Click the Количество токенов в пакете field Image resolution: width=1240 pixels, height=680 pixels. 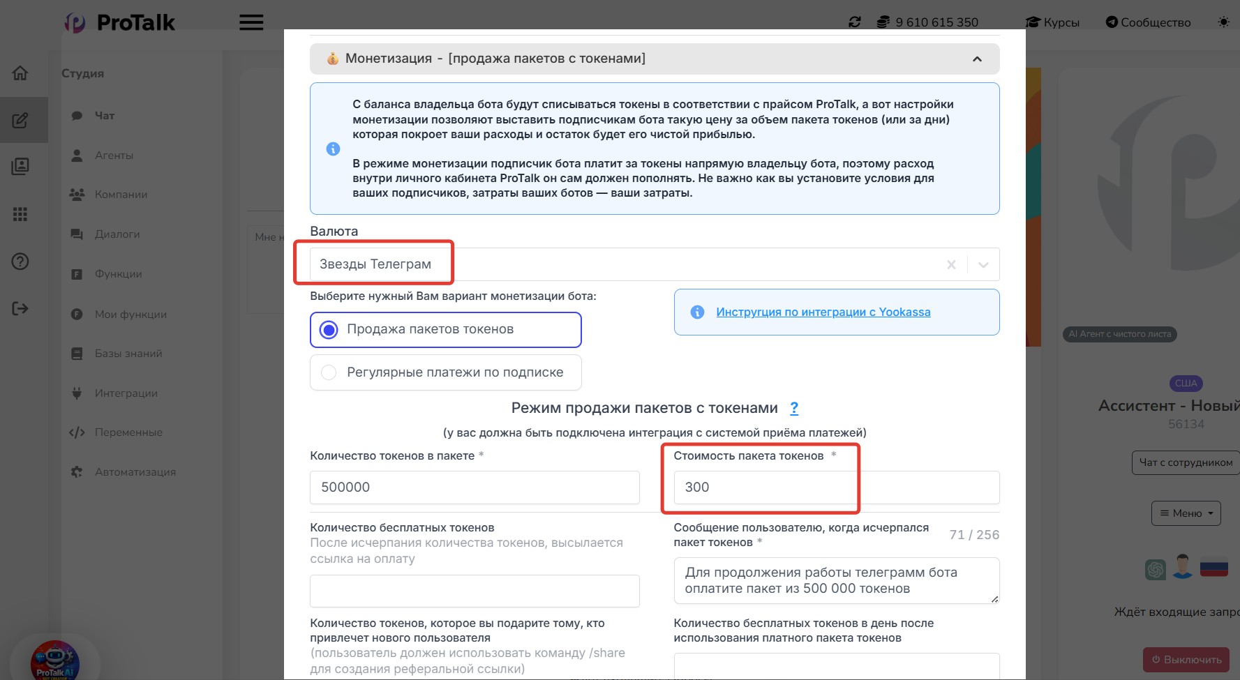tap(475, 488)
